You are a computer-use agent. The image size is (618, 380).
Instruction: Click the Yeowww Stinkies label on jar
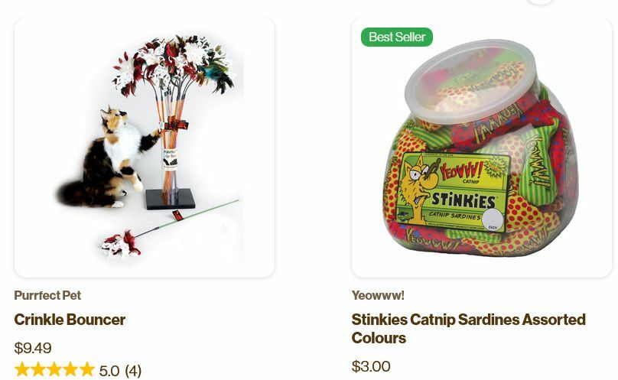tap(454, 191)
